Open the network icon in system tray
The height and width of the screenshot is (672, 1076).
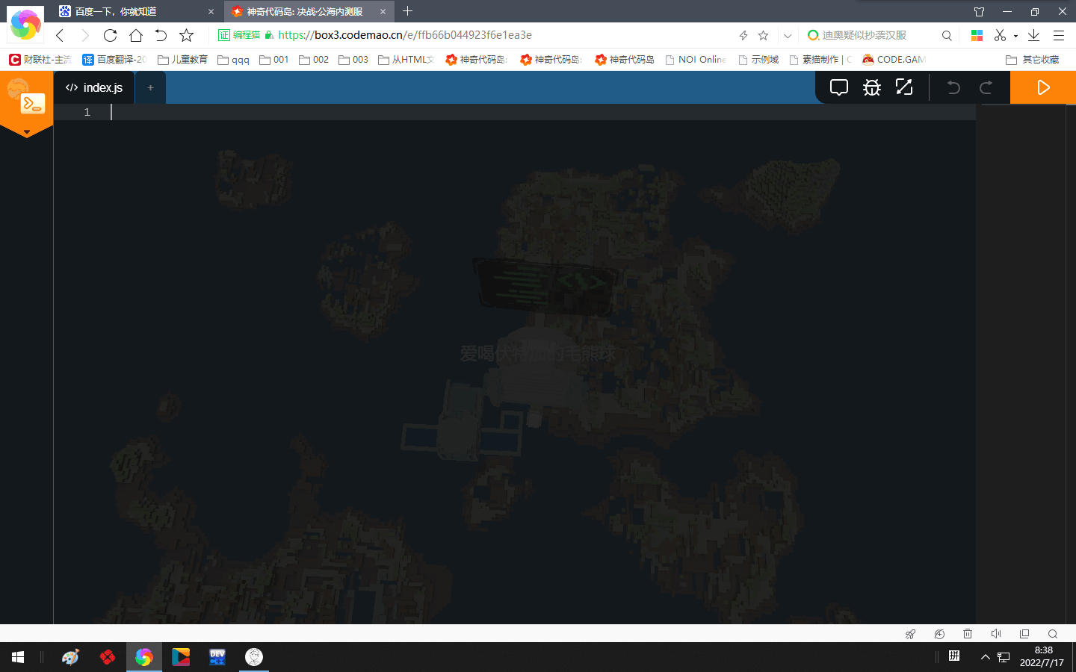[1004, 657]
